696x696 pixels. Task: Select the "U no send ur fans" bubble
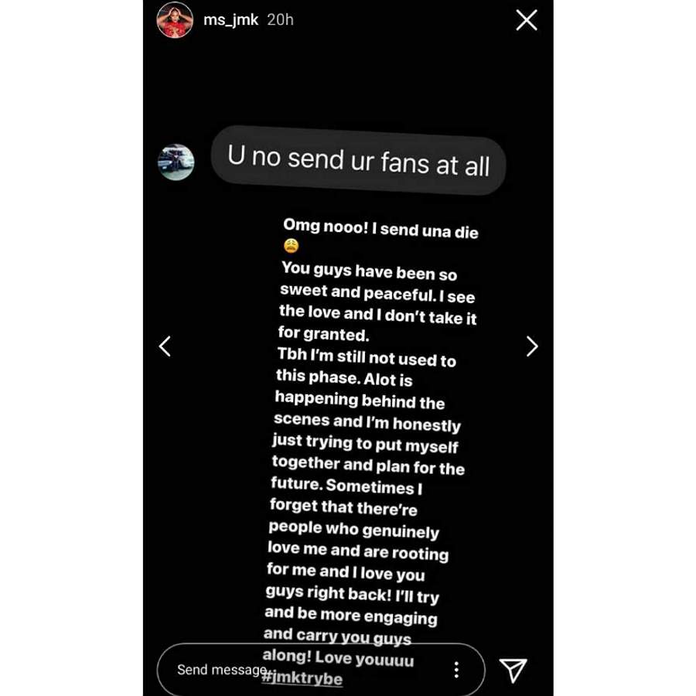tap(358, 160)
